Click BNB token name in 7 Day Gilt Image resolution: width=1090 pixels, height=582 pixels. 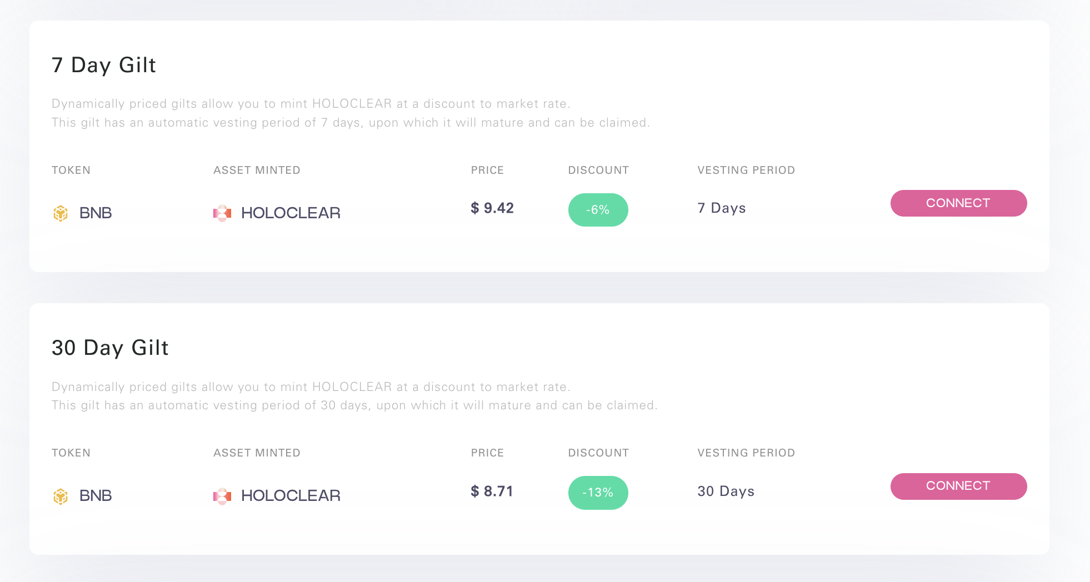(x=96, y=213)
